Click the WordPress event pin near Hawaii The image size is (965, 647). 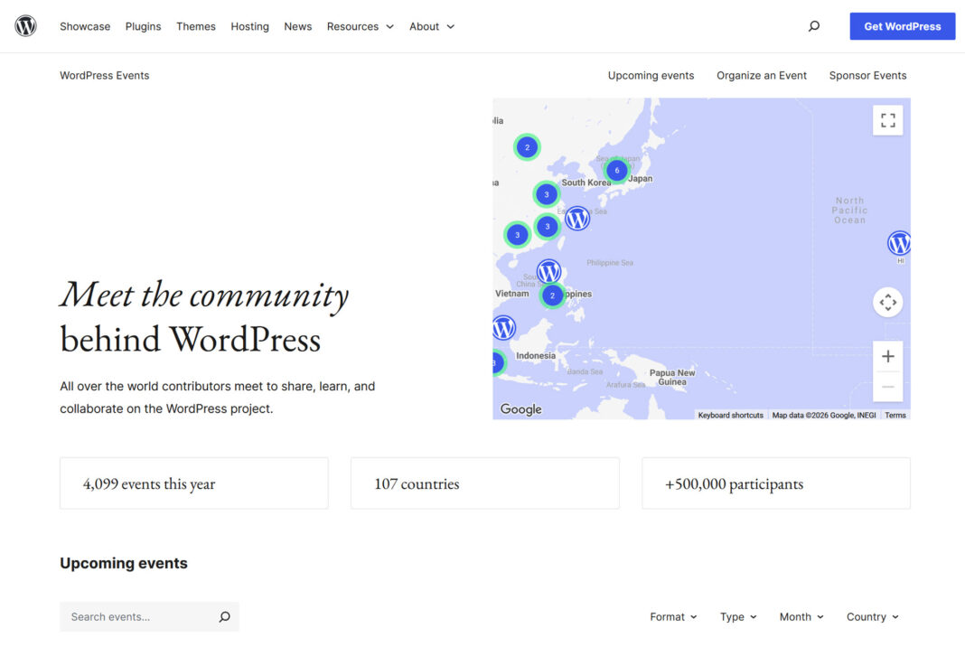(899, 243)
